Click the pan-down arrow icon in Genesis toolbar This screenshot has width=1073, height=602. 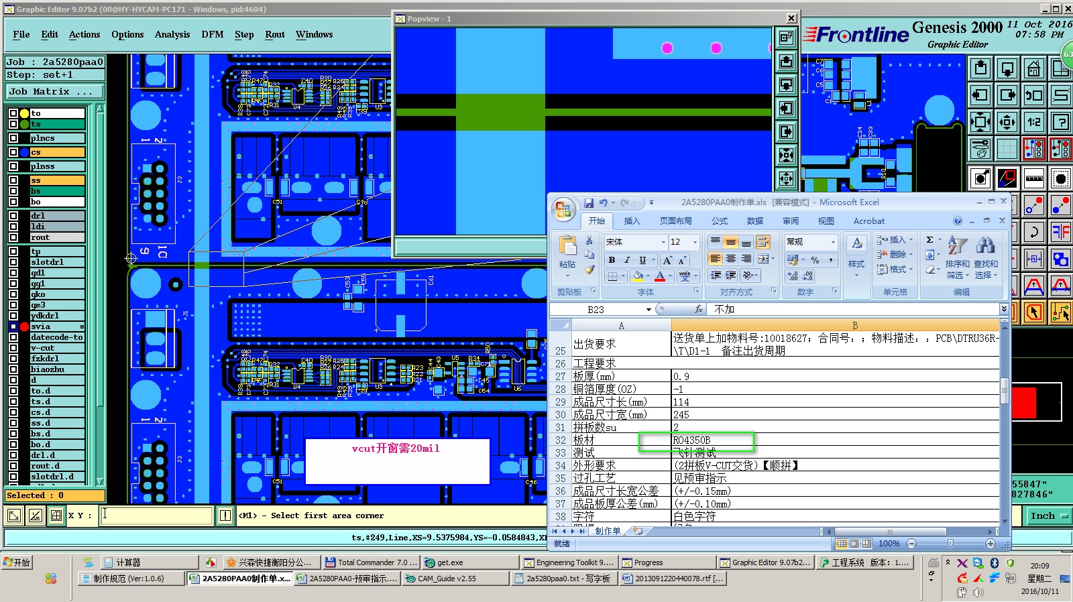pos(1007,68)
